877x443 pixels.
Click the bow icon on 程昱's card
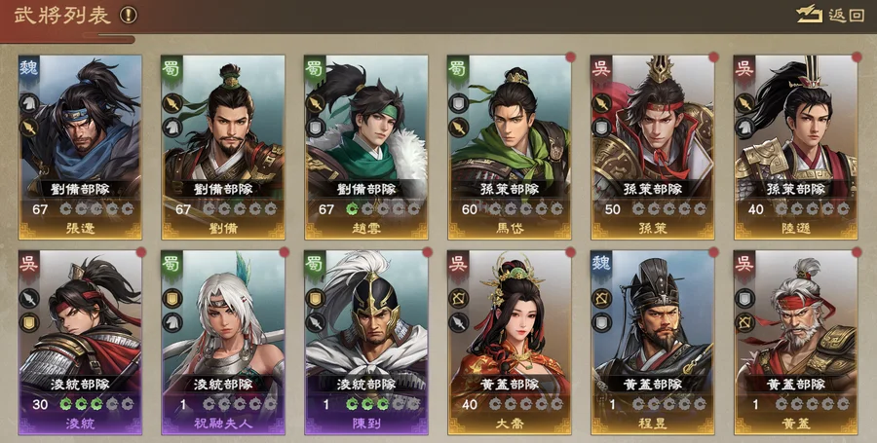[602, 298]
